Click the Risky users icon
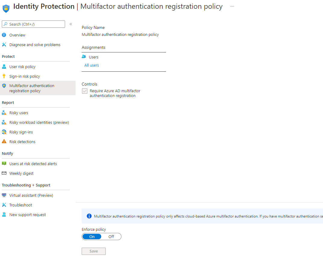 (x=4, y=113)
